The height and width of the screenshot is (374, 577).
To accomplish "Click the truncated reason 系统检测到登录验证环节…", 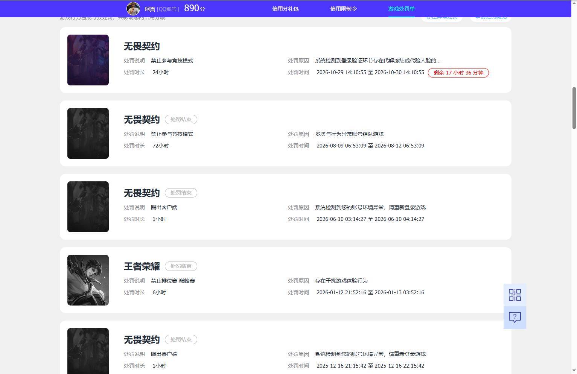I will [378, 61].
